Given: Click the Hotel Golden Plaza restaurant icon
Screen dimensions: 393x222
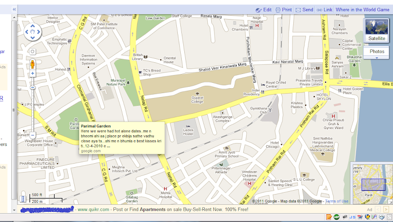Looking at the screenshot, I should (x=340, y=91).
